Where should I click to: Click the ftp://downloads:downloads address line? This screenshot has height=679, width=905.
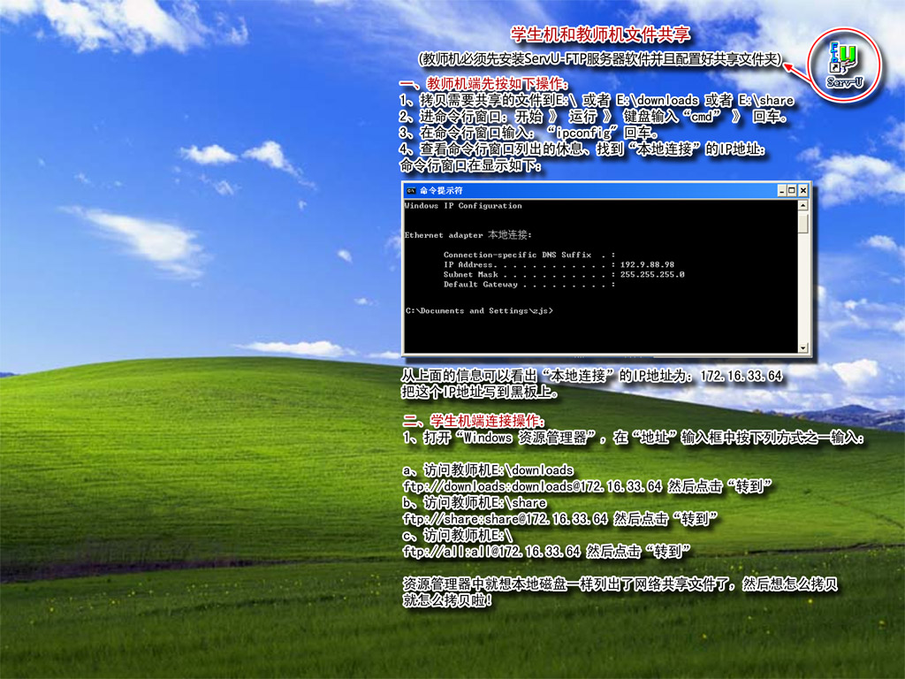[587, 486]
